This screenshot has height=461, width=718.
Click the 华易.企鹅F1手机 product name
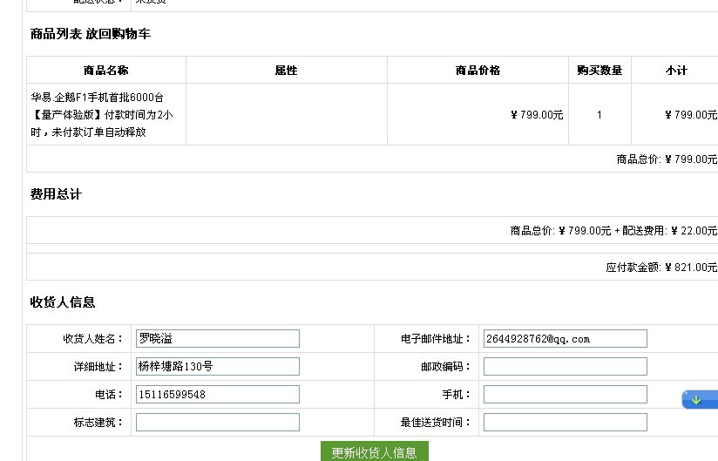[100, 114]
